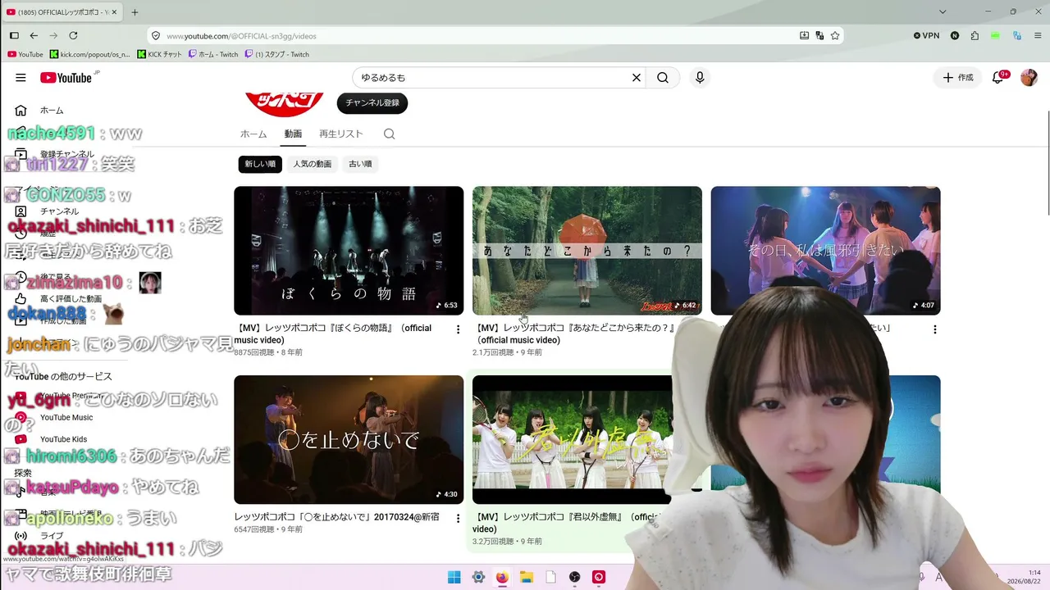Image resolution: width=1050 pixels, height=590 pixels.
Task: Clear the search box with the X
Action: (x=636, y=78)
